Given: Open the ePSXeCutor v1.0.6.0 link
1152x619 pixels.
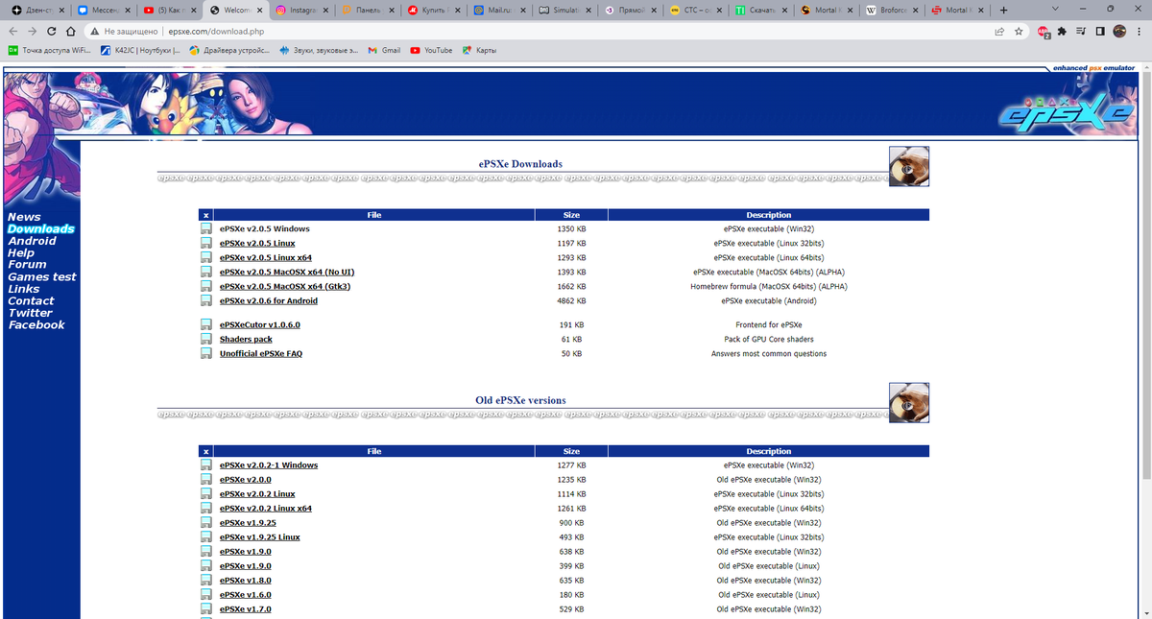Looking at the screenshot, I should tap(260, 325).
